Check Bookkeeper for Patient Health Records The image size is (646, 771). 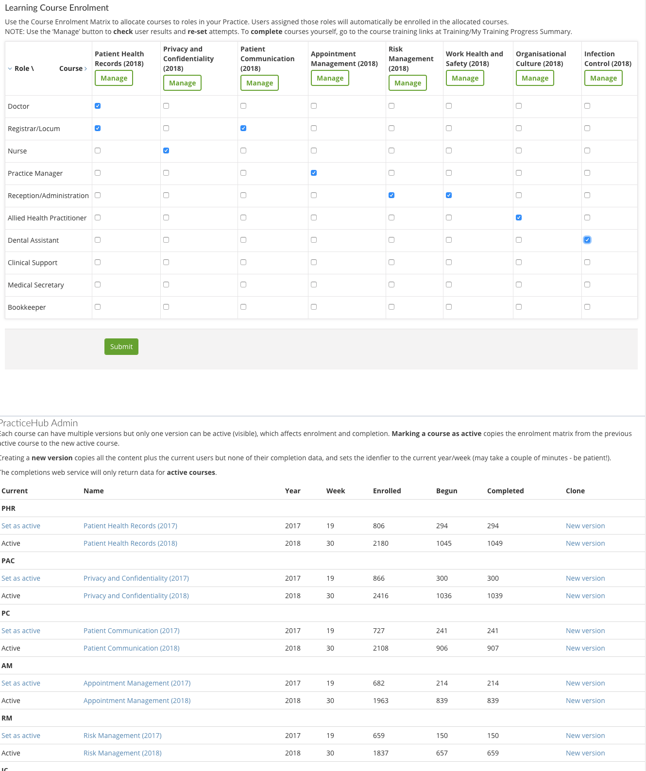point(98,307)
